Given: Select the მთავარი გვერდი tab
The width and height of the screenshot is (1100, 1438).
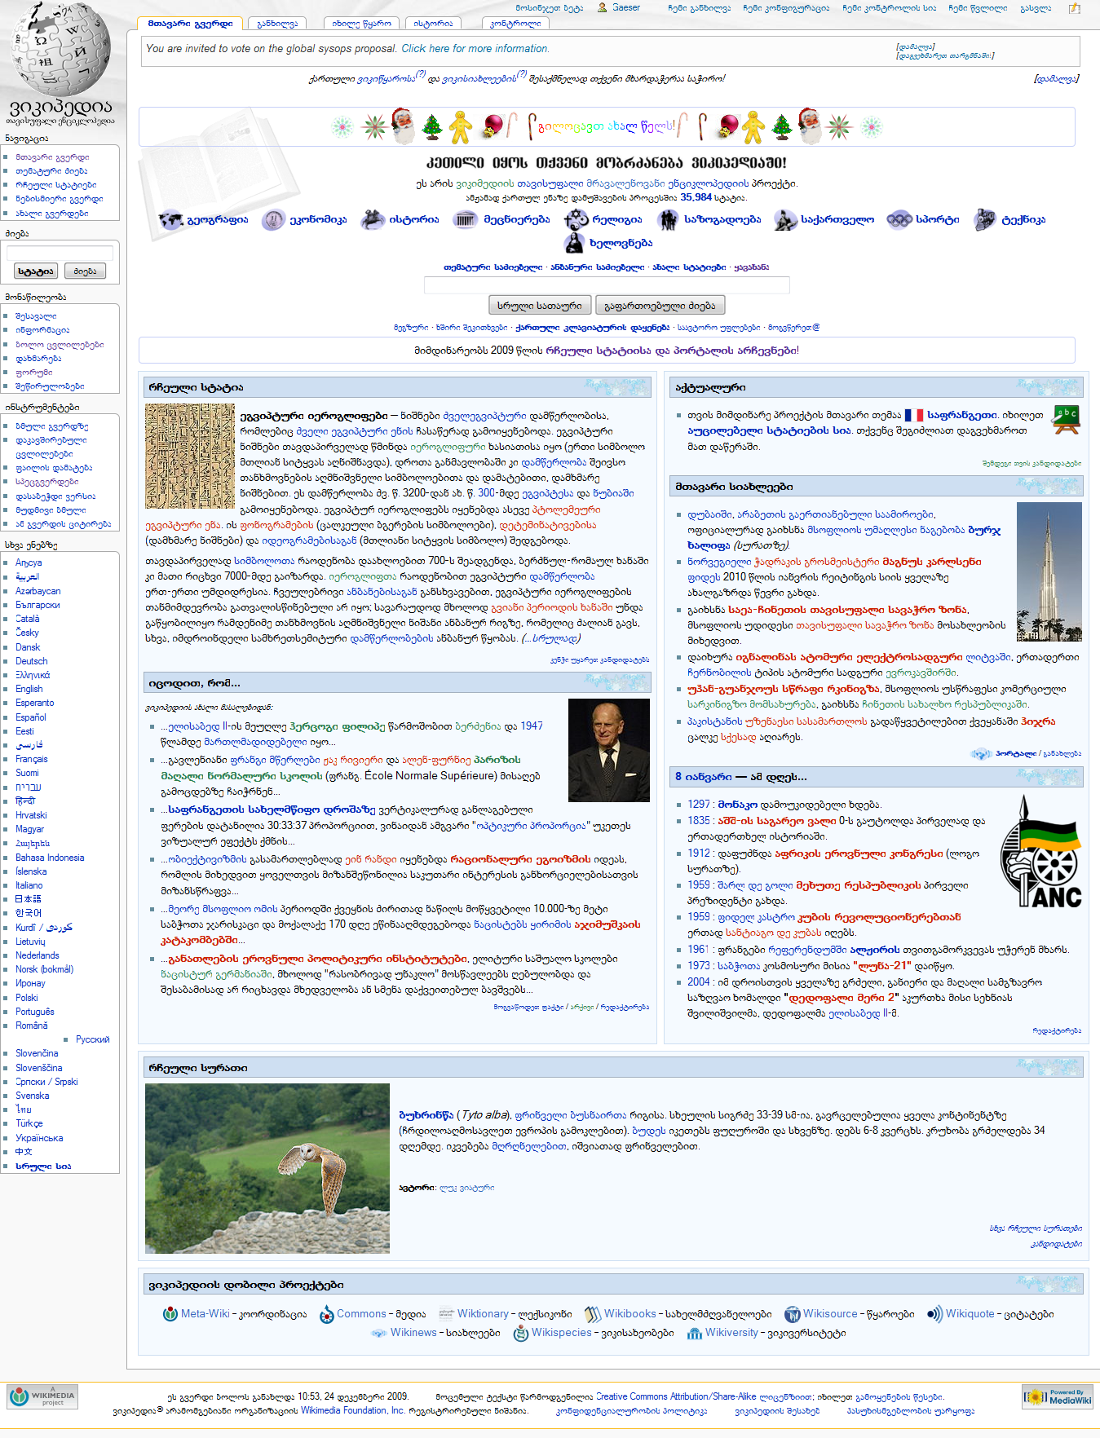Looking at the screenshot, I should point(190,24).
